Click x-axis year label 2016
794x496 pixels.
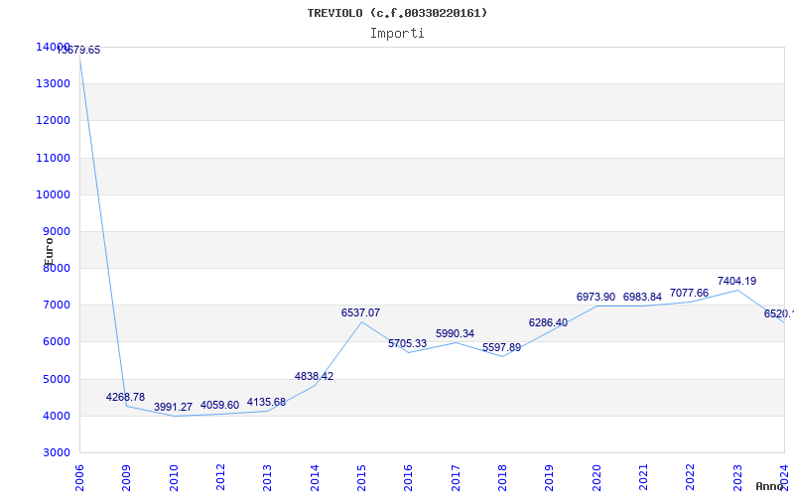coord(409,477)
